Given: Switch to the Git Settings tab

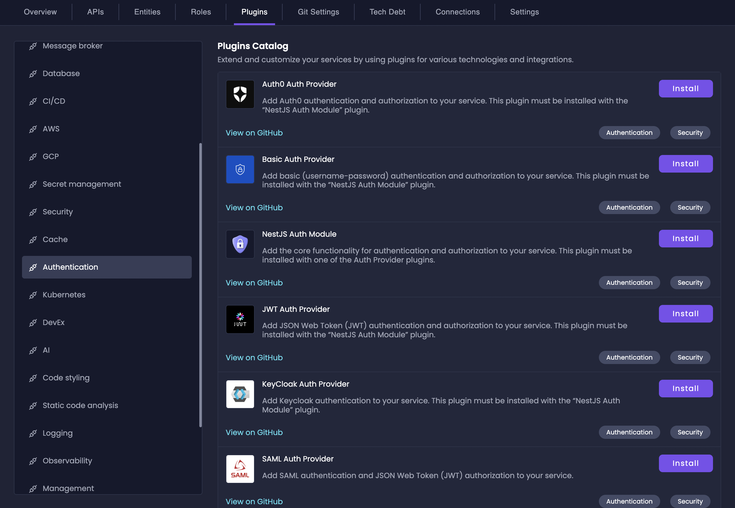Looking at the screenshot, I should pos(318,12).
